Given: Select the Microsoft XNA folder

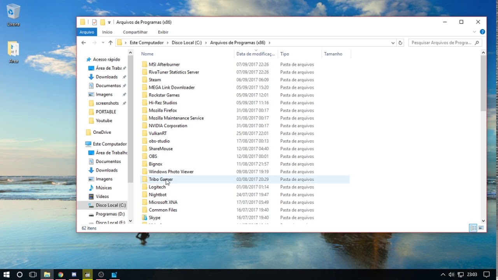Looking at the screenshot, I should tap(163, 202).
